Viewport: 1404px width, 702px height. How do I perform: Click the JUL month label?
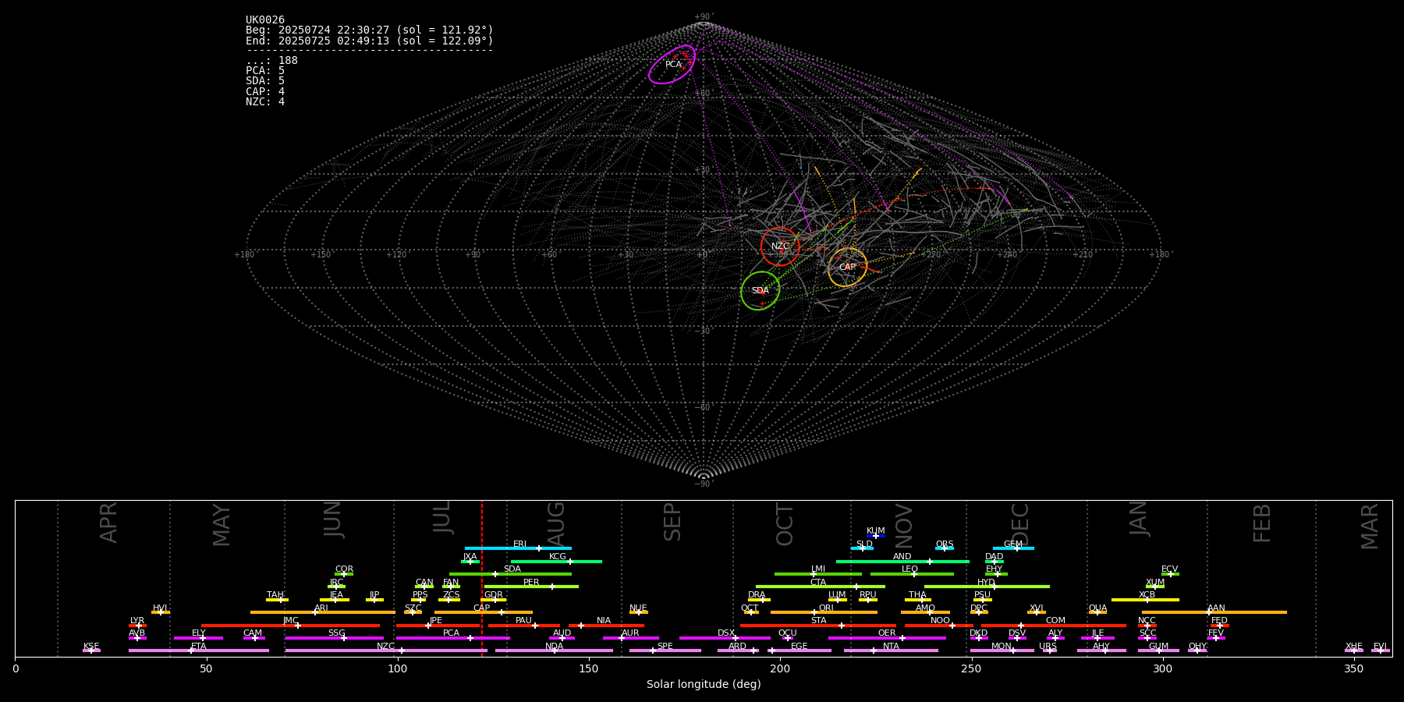(442, 516)
